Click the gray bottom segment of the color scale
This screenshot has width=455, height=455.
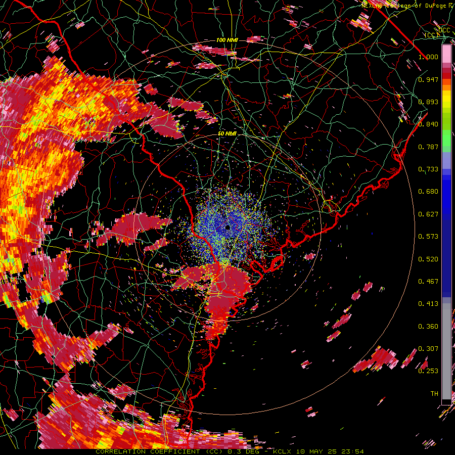pos(446,351)
